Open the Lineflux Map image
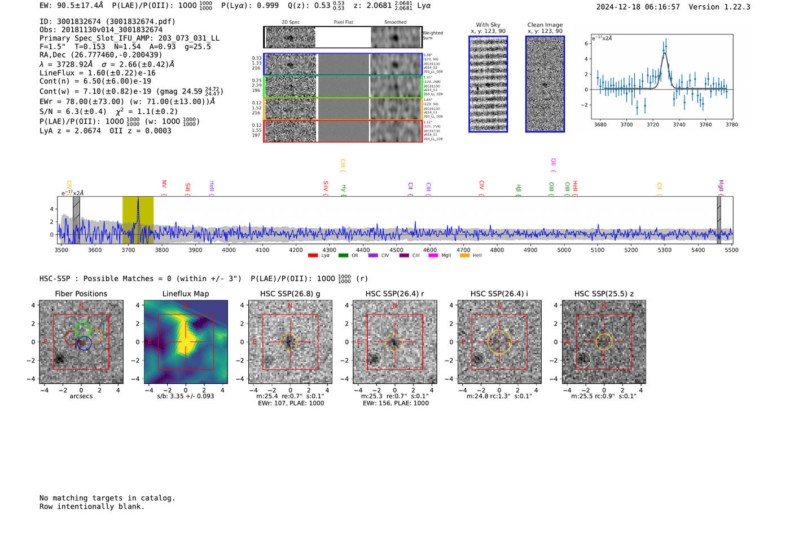 (x=186, y=342)
